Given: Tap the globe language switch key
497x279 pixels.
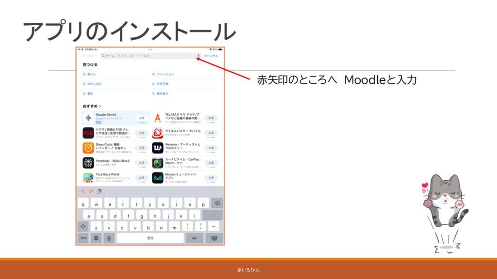Looking at the screenshot, I should [96, 238].
